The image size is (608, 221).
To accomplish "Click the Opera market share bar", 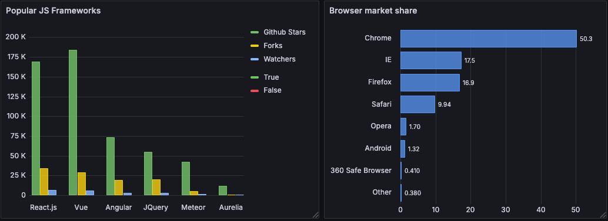I will [x=403, y=127].
